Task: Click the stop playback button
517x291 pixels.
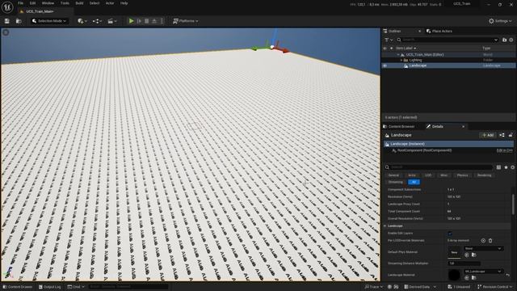Action: point(147,21)
